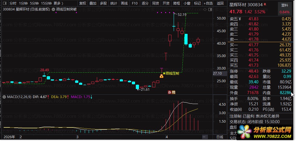
Task: Click the 卖五 ask price 41.83
Action: [x=254, y=19]
